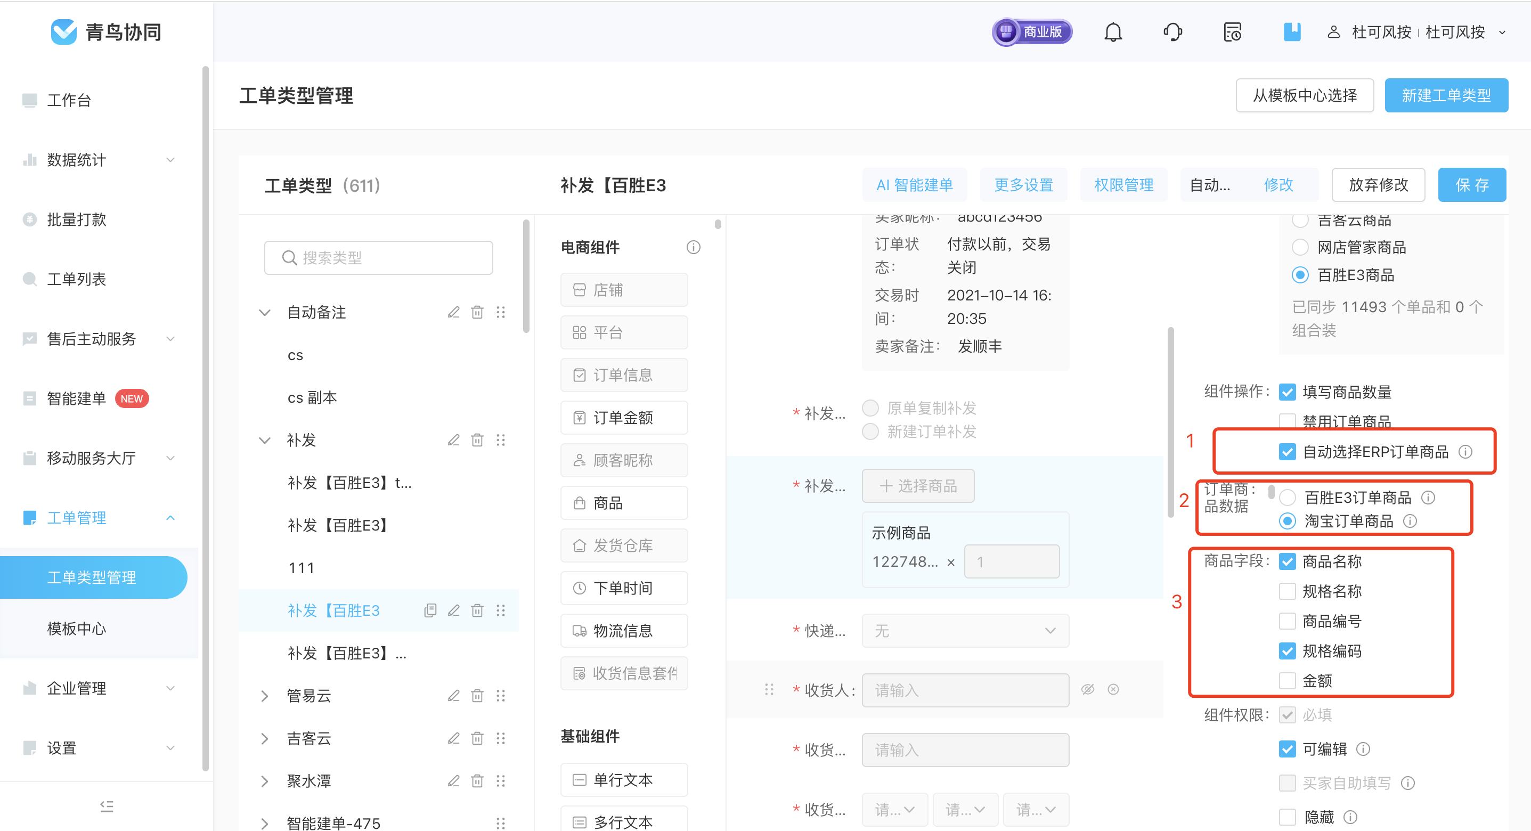Uncheck the 商品名称 field checkbox

tap(1288, 562)
